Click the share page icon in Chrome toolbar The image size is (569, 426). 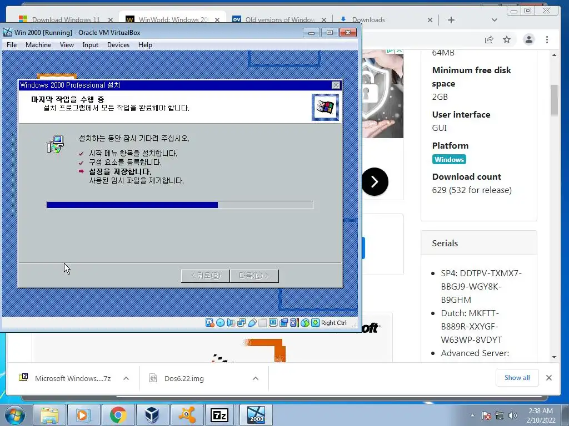[x=489, y=39]
